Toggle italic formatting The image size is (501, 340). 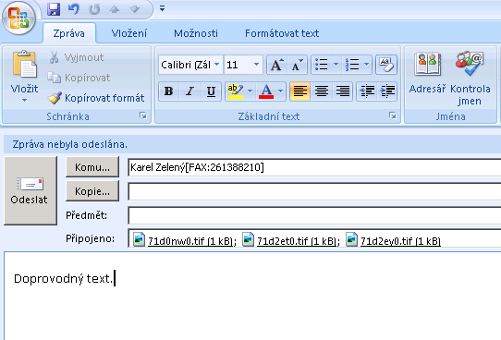(190, 91)
